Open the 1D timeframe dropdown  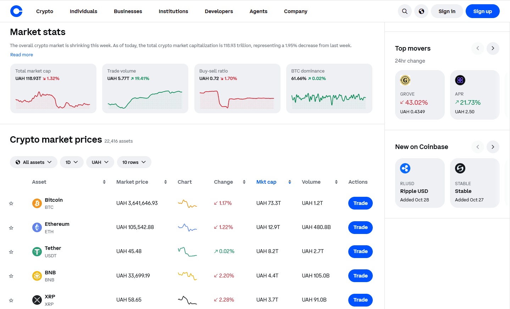[72, 162]
